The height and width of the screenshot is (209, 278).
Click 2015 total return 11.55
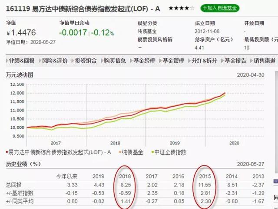(205, 185)
